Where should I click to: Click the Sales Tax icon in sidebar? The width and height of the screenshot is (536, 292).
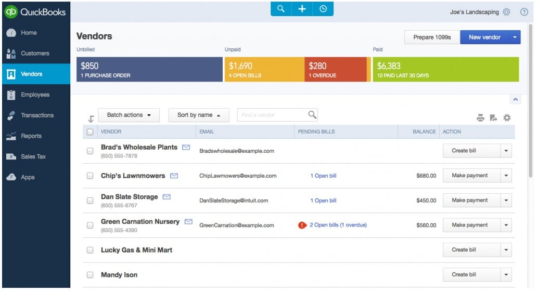(x=11, y=156)
